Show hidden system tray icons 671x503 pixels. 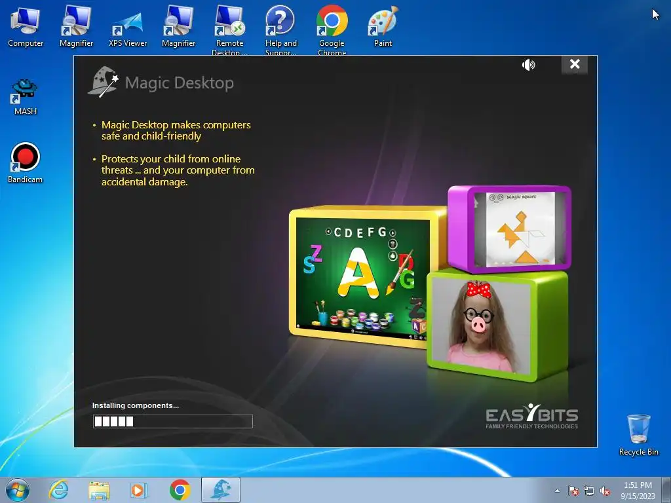[x=557, y=491]
